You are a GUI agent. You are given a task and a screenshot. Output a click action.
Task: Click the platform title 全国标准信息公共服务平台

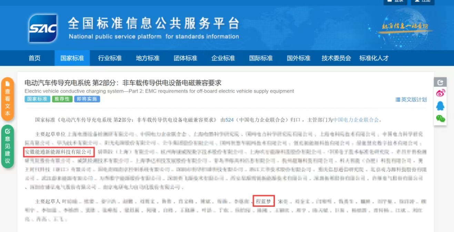153,23
